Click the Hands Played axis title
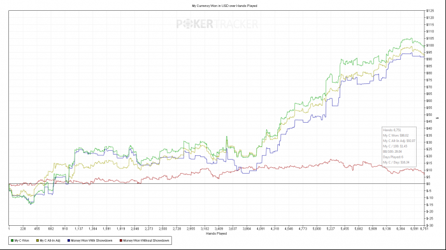The width and height of the screenshot is (446, 250). [217, 233]
